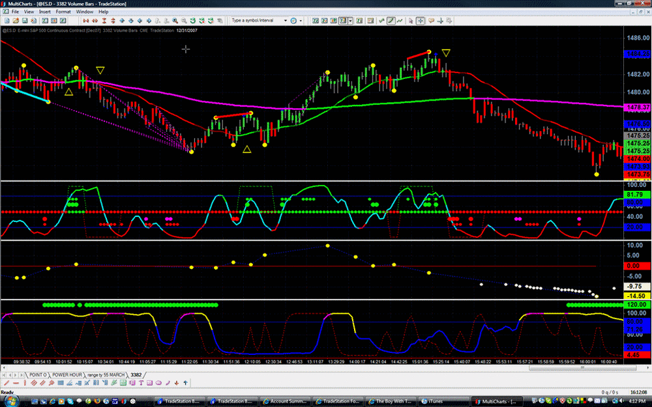Image resolution: width=652 pixels, height=407 pixels.
Task: Select the diagonal trend line drawing tool
Action: (x=7, y=383)
